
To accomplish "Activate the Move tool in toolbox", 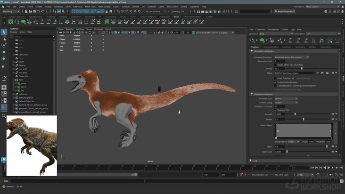I will point(4,52).
